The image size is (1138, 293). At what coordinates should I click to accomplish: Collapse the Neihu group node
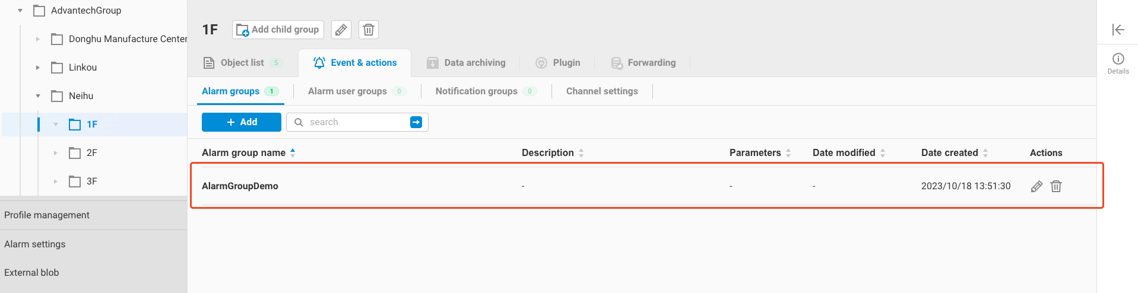pos(38,96)
